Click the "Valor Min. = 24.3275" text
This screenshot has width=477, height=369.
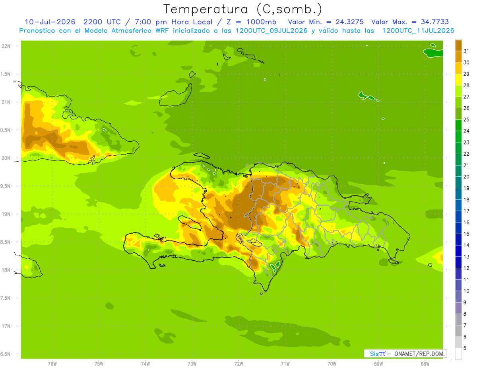pos(326,22)
